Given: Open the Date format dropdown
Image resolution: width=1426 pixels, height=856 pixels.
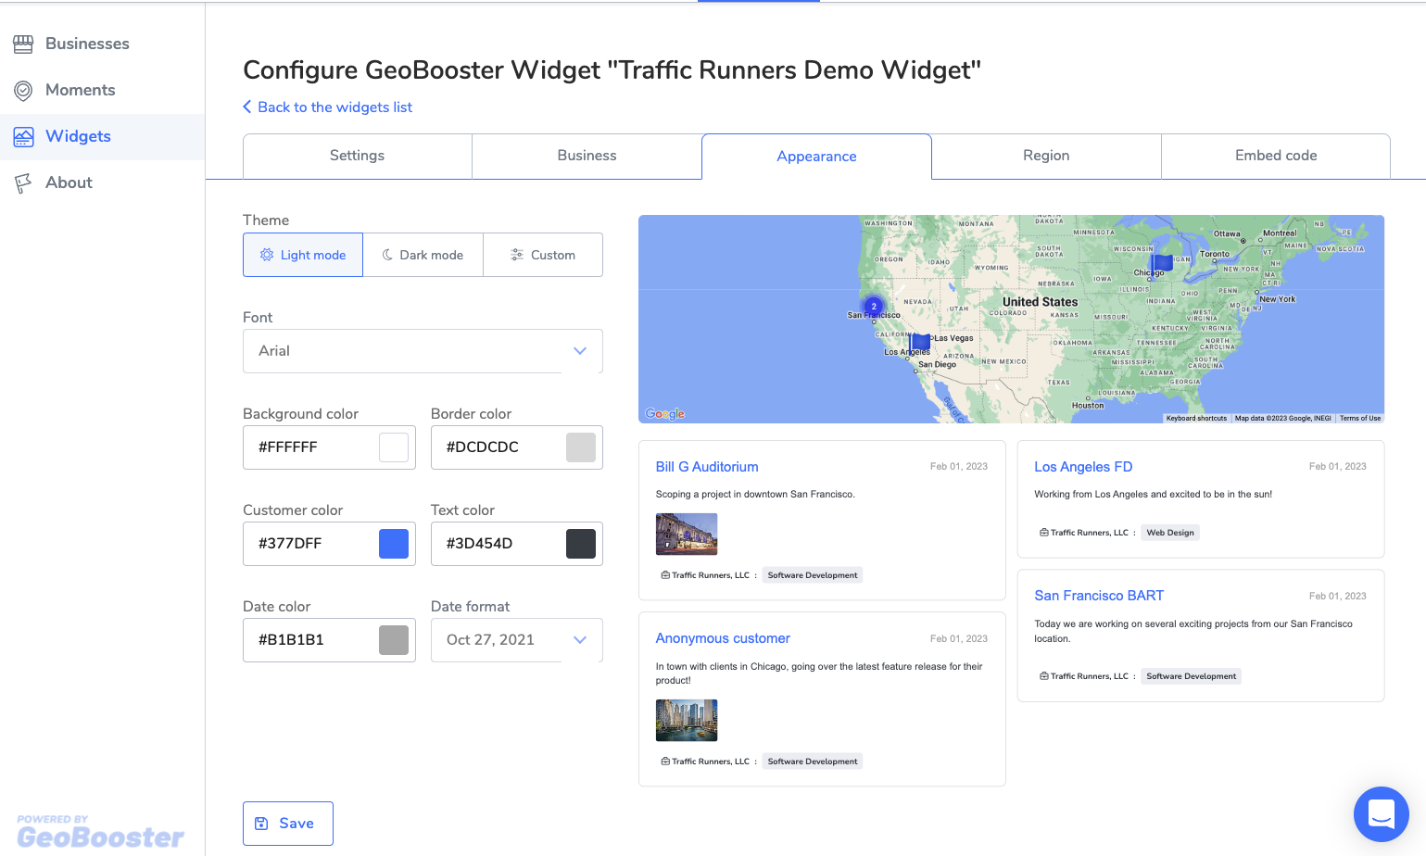Looking at the screenshot, I should [516, 640].
